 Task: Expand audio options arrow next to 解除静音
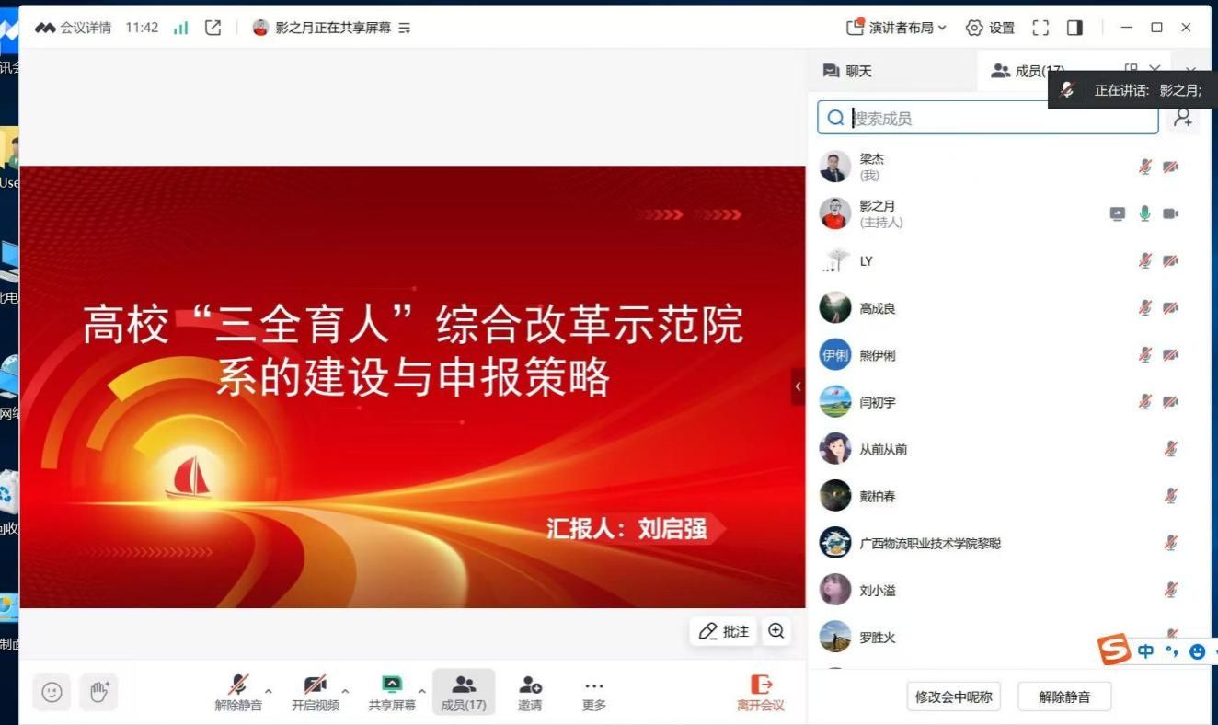[269, 690]
